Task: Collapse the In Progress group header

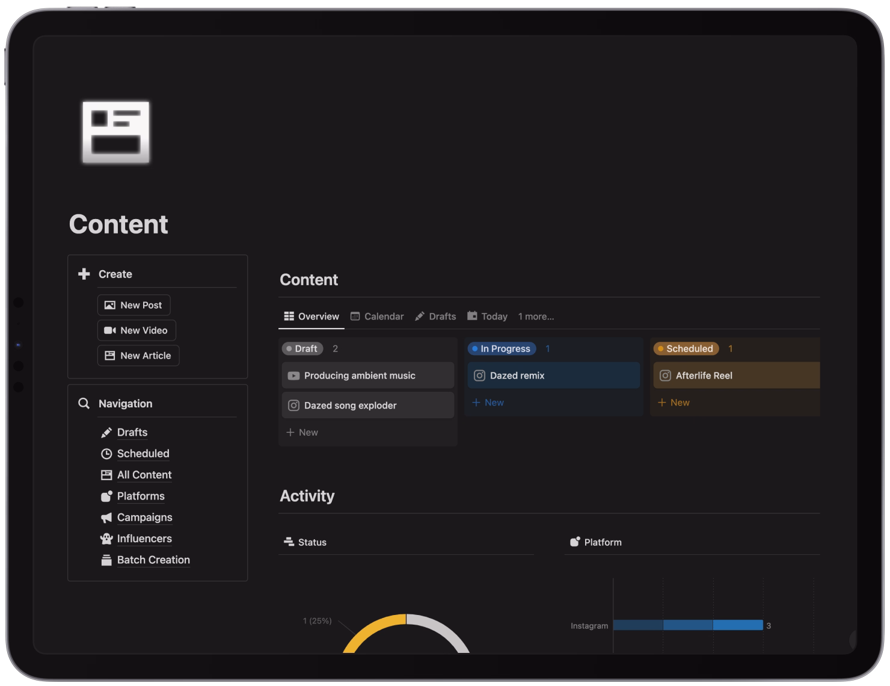Action: point(502,348)
